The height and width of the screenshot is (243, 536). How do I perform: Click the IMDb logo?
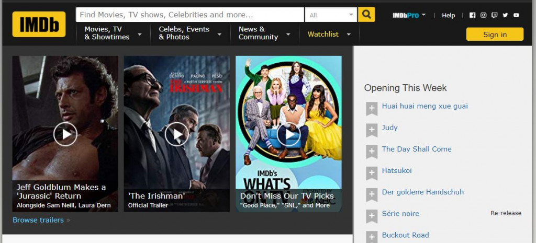tap(39, 24)
